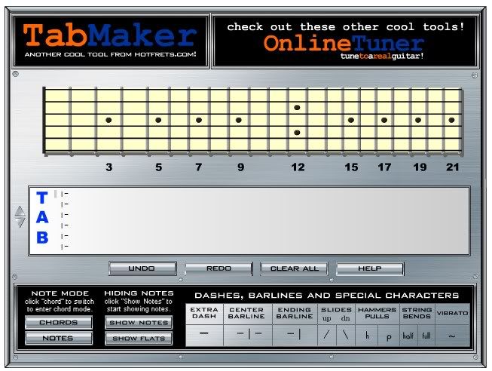Toggle Show Notes on fretboard
Image resolution: width=492 pixels, height=371 pixels.
click(x=139, y=323)
